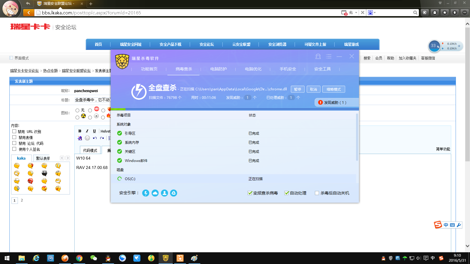Click the cloud security engine icon
This screenshot has height=264, width=470.
(x=155, y=193)
